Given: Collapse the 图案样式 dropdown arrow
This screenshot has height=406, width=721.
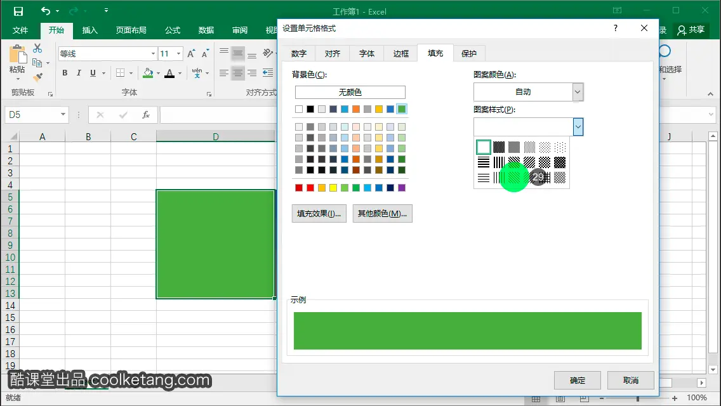Looking at the screenshot, I should pyautogui.click(x=578, y=127).
